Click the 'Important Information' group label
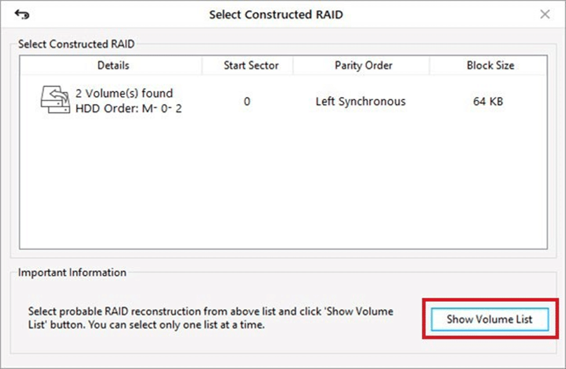This screenshot has height=369, width=566. tap(72, 273)
